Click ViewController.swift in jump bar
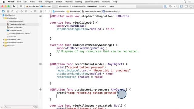The width and height of the screenshot is (194, 109). [x=91, y=12]
